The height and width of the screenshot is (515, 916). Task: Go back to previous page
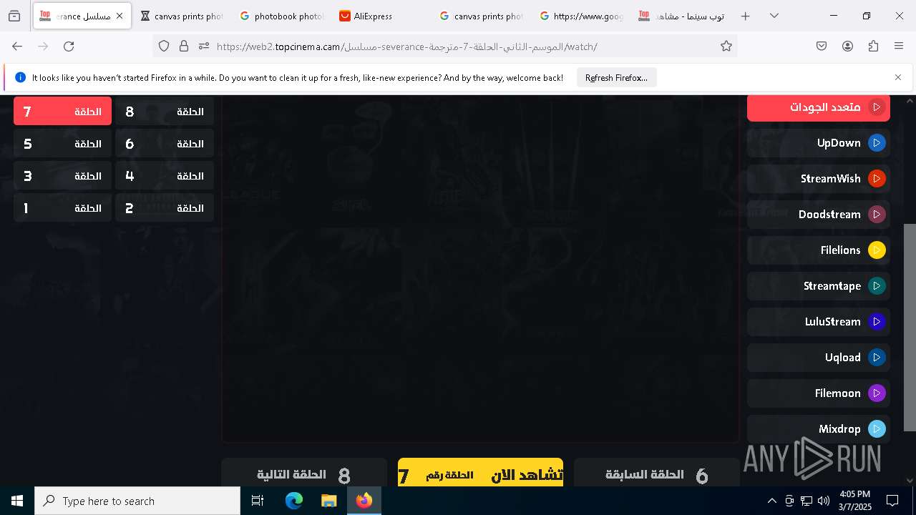tap(17, 46)
